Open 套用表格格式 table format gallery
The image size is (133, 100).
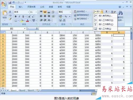(82, 15)
